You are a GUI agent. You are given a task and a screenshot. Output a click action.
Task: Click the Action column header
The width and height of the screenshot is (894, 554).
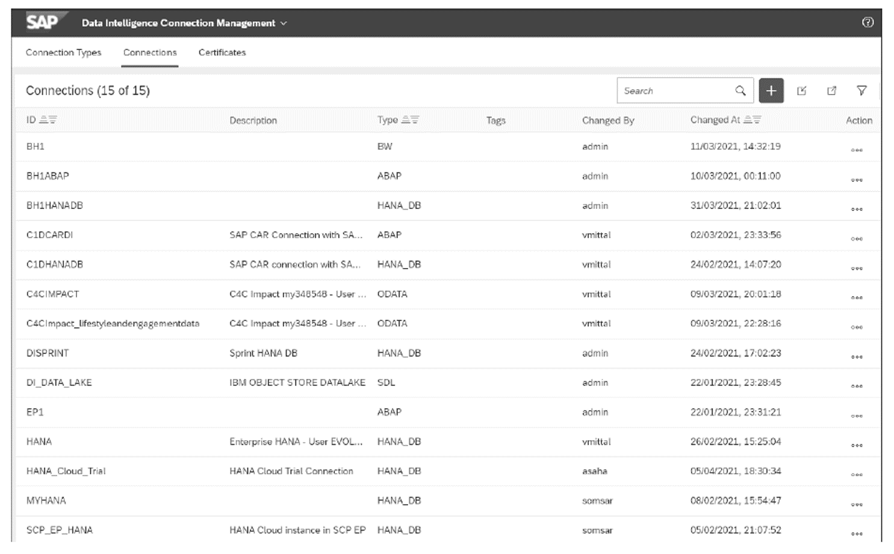[859, 120]
